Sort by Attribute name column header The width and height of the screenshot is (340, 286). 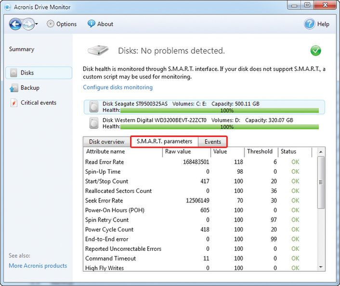point(123,151)
